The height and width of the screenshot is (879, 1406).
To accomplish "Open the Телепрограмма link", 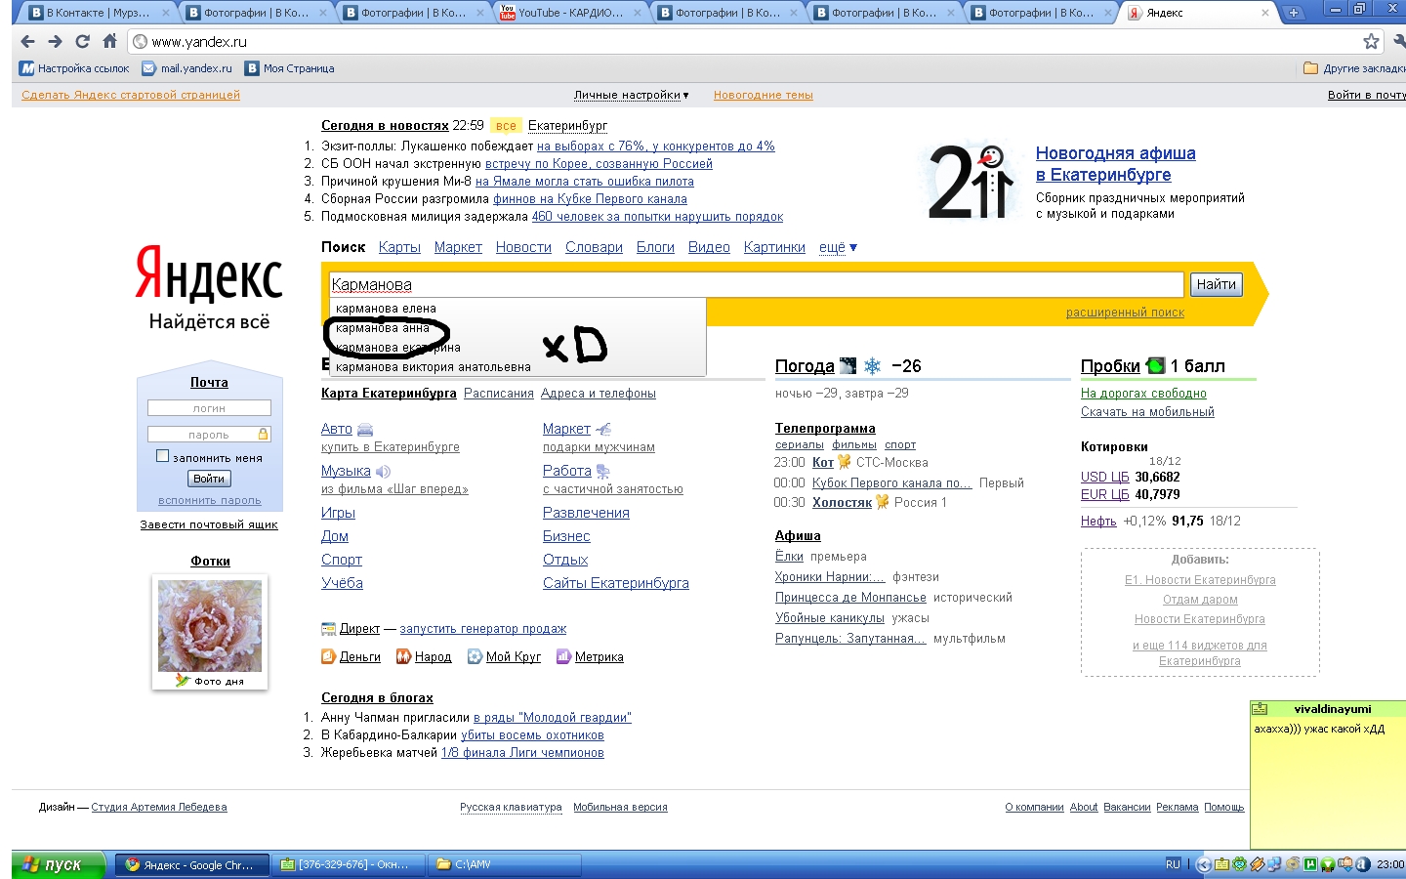I will (825, 428).
